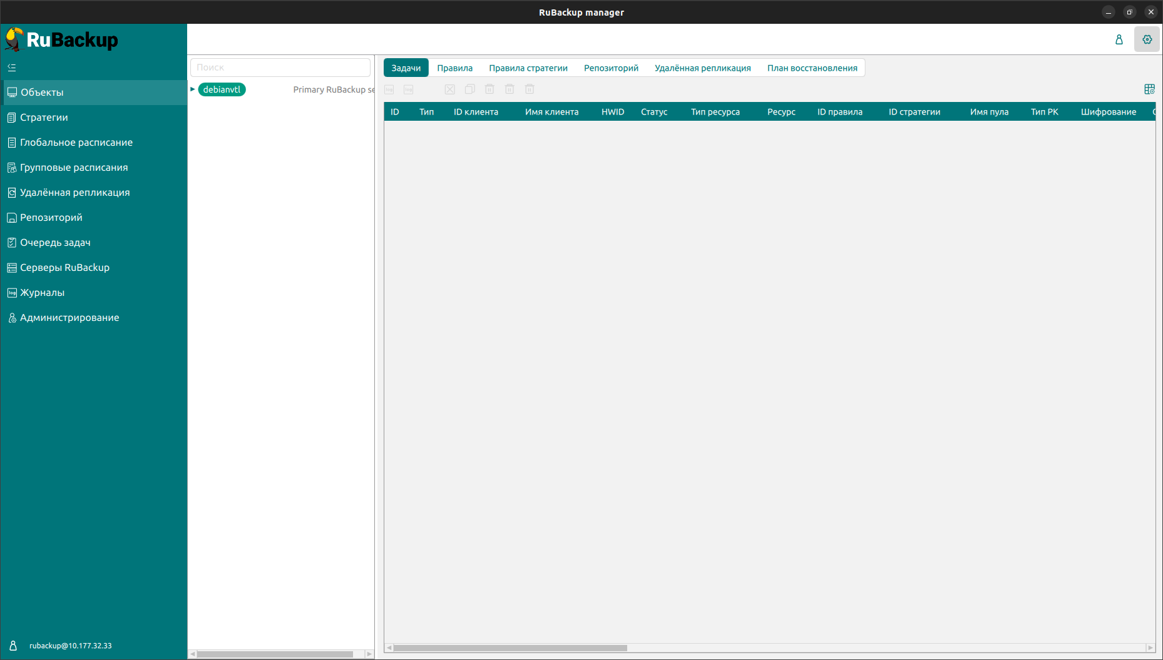Open Журналы from the sidebar
Screen dimensions: 1163x660
click(x=42, y=293)
